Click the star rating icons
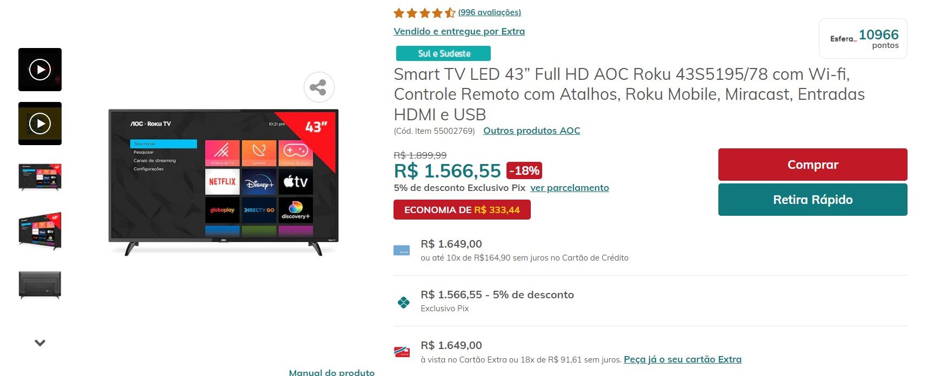Viewport: 927px width, 376px height. click(424, 12)
